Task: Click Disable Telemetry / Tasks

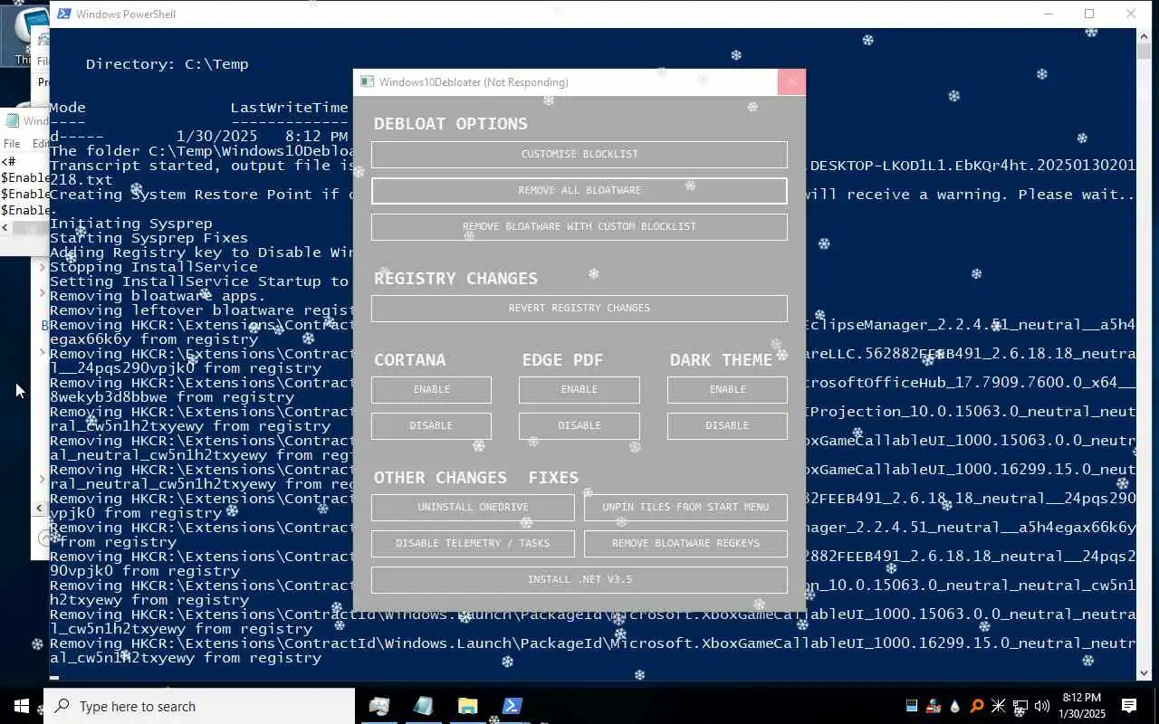Action: point(473,544)
